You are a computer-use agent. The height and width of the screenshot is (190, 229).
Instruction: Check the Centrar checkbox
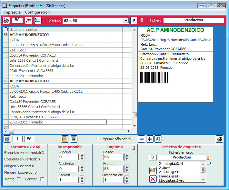[x=42, y=179]
